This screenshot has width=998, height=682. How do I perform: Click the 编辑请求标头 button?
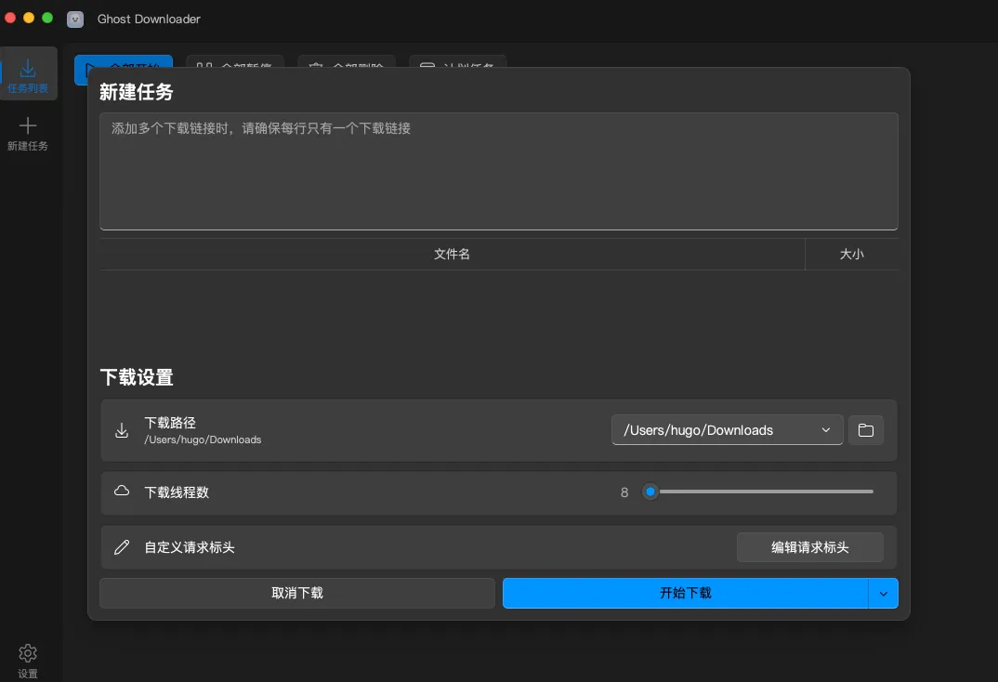809,547
